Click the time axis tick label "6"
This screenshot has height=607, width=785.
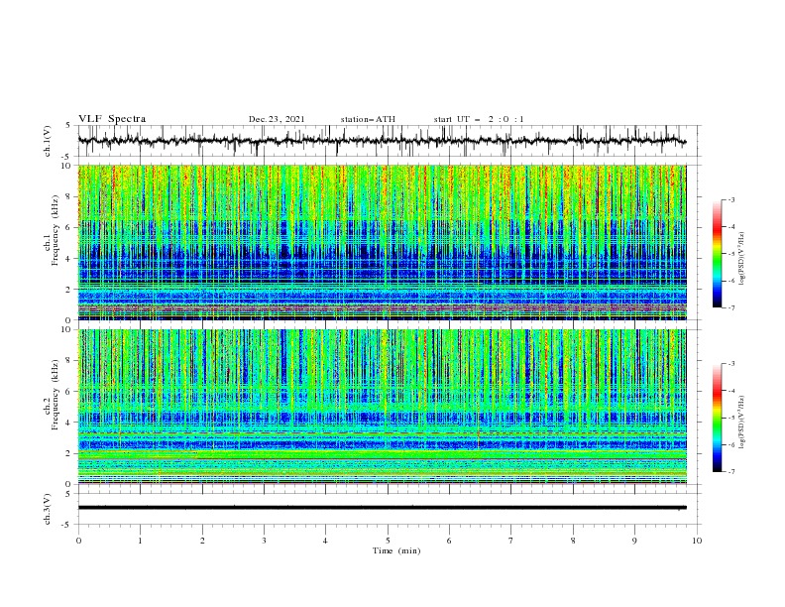tap(449, 541)
